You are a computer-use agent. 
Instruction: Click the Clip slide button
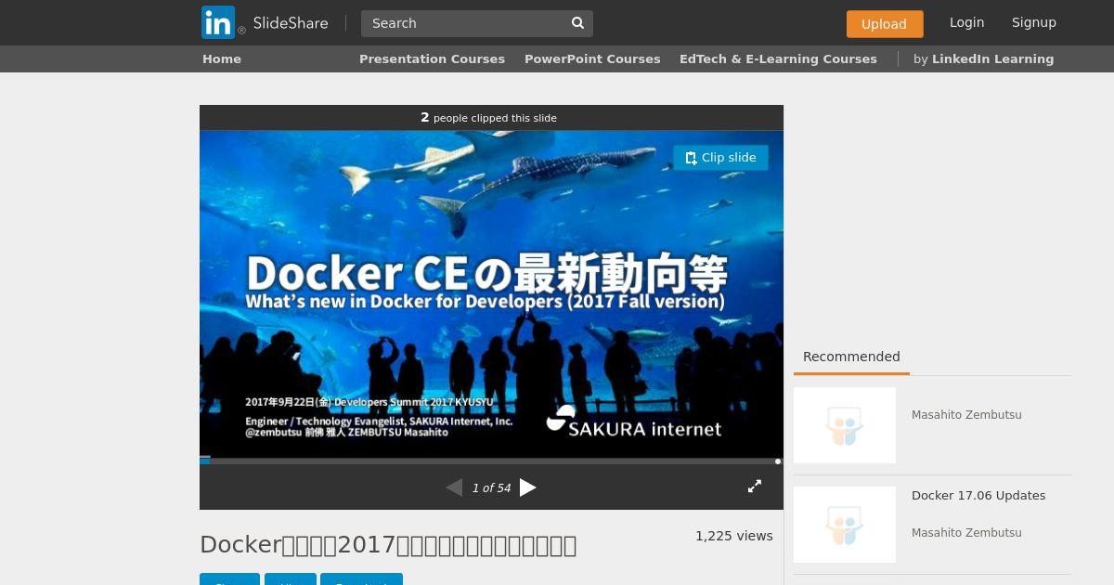click(x=720, y=158)
